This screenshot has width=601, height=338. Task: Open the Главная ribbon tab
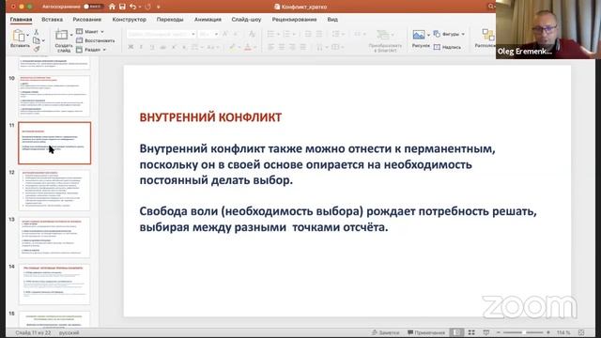(21, 19)
